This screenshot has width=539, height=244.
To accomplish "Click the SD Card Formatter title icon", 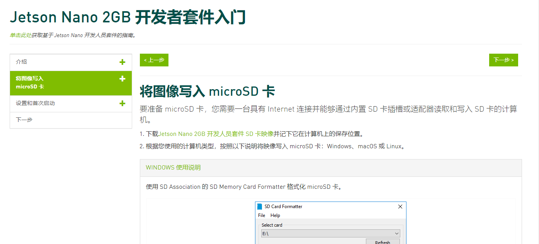I will (x=260, y=207).
